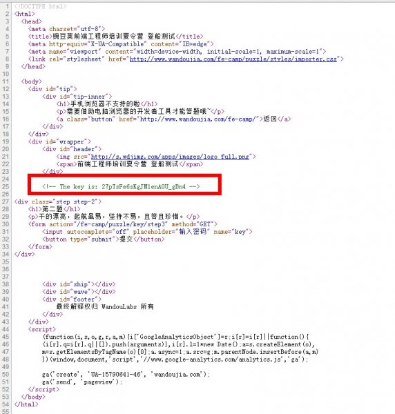This screenshot has height=414, width=395.
Task: Select line number 25 in gutter
Action: (6, 187)
